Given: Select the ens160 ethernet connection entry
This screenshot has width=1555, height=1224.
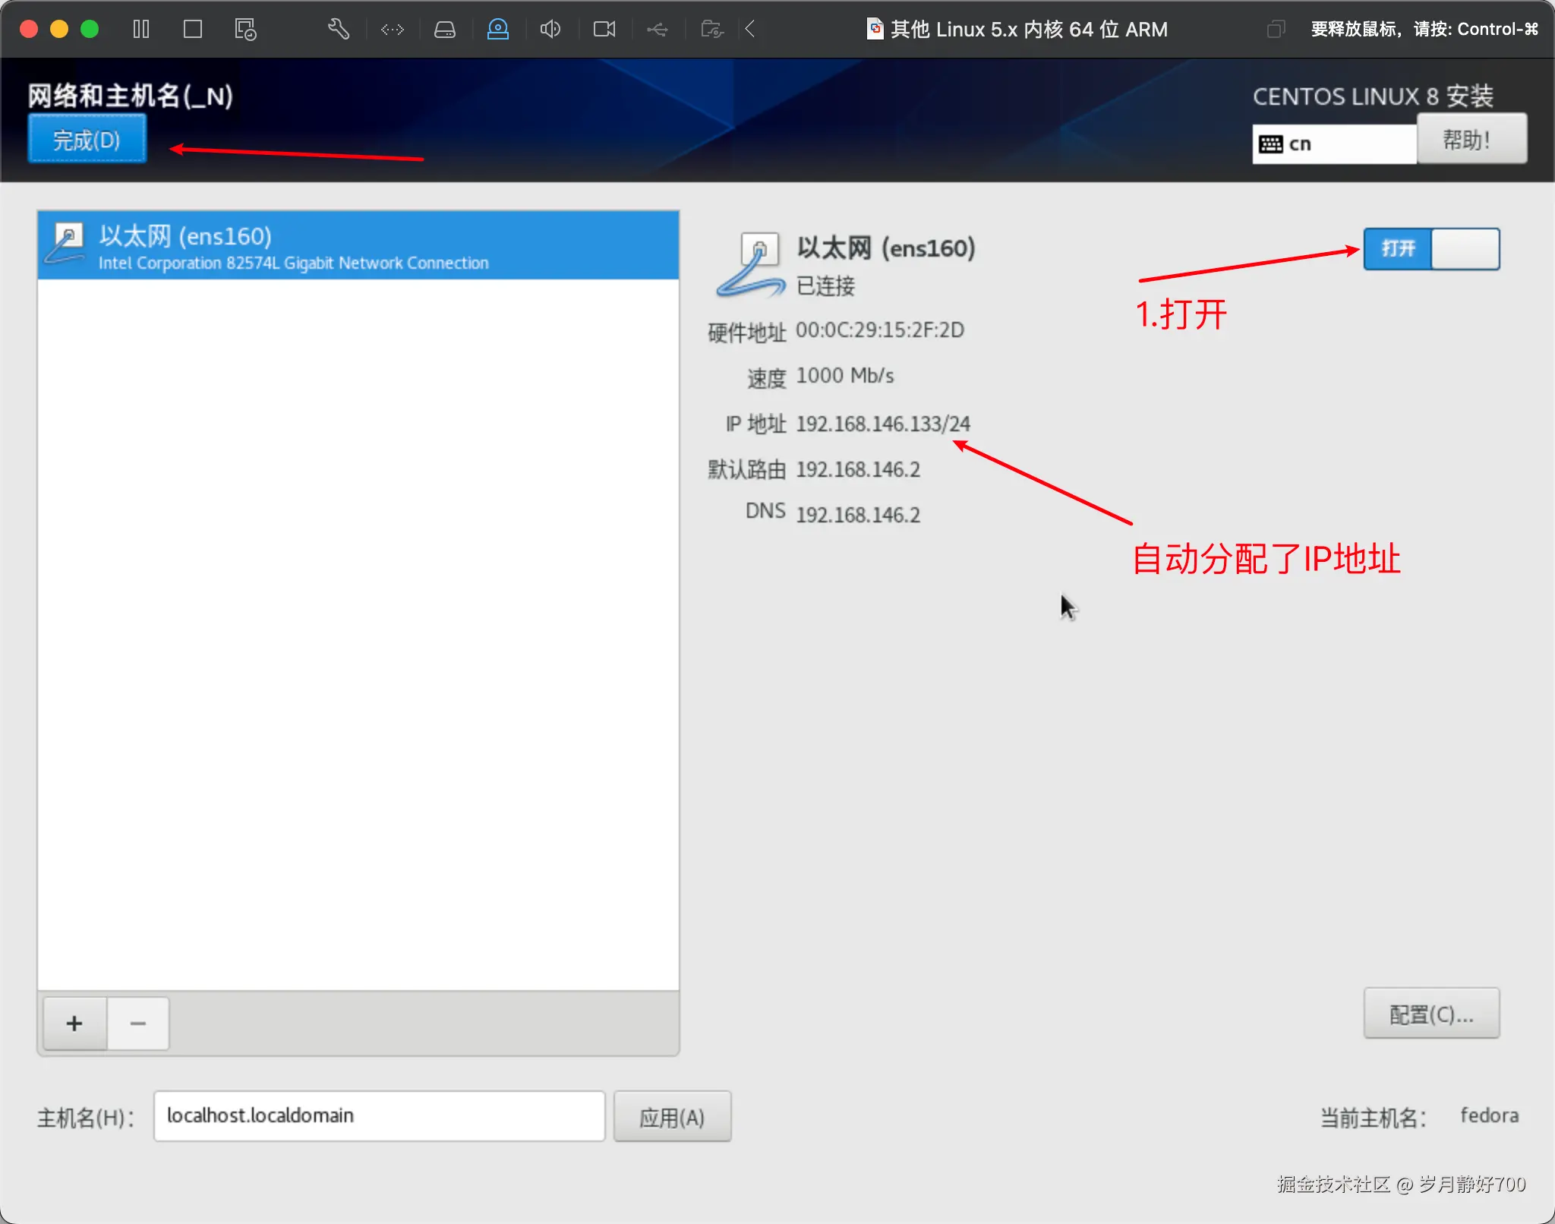Looking at the screenshot, I should (x=357, y=246).
